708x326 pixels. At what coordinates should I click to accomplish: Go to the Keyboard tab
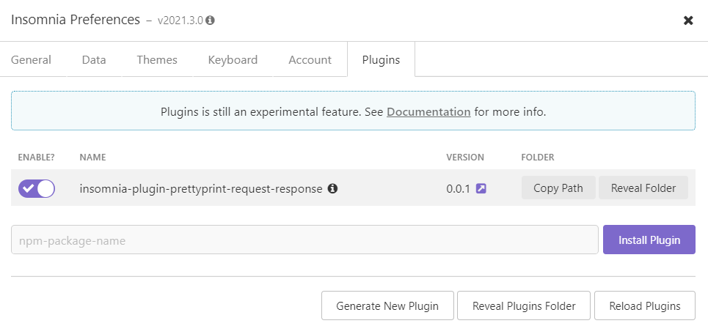click(233, 60)
